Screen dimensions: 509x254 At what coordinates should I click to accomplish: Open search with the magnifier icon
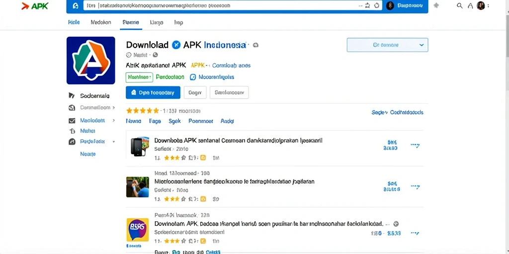click(x=460, y=5)
